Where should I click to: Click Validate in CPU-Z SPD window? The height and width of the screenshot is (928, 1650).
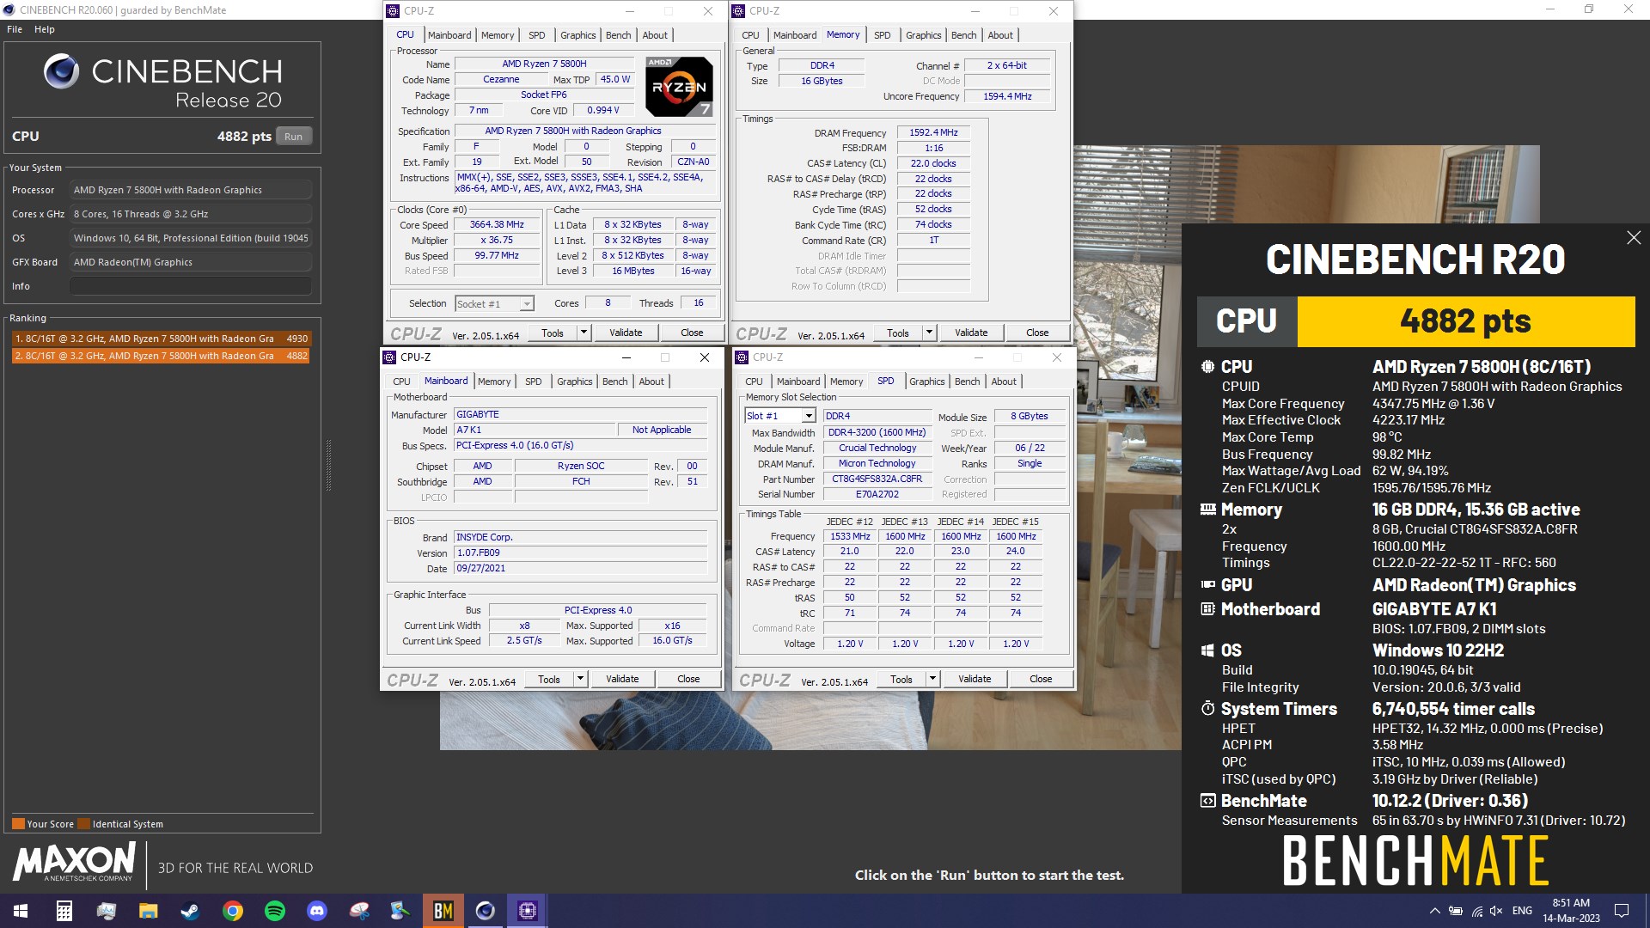click(975, 679)
